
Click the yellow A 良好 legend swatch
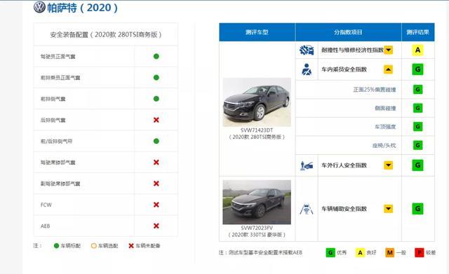point(360,252)
